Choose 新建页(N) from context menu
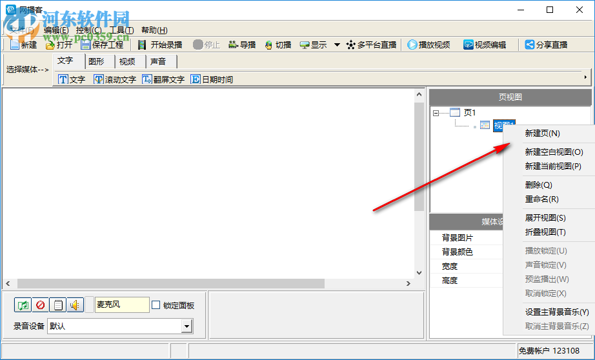595x360 pixels. (x=549, y=133)
